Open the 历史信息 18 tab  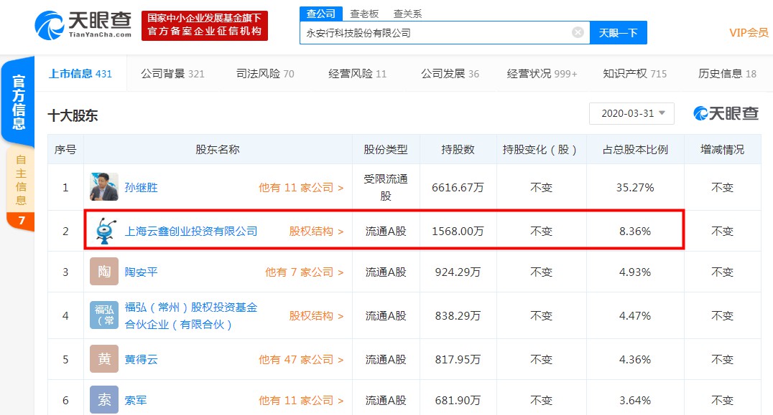point(726,74)
